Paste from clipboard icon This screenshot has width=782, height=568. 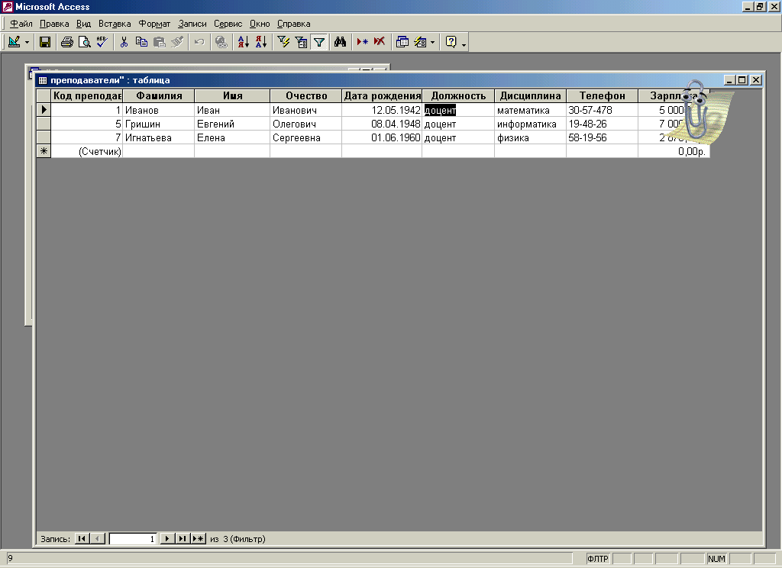coord(159,42)
